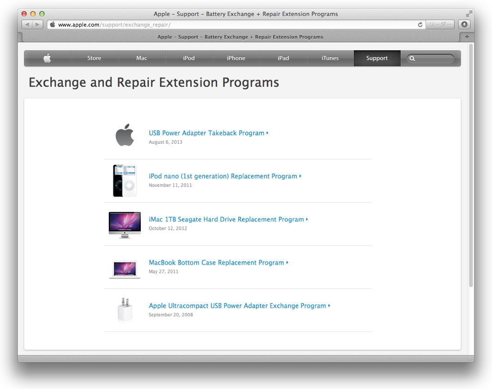Go back with the Safari back arrow
This screenshot has height=389, width=492.
tap(27, 24)
